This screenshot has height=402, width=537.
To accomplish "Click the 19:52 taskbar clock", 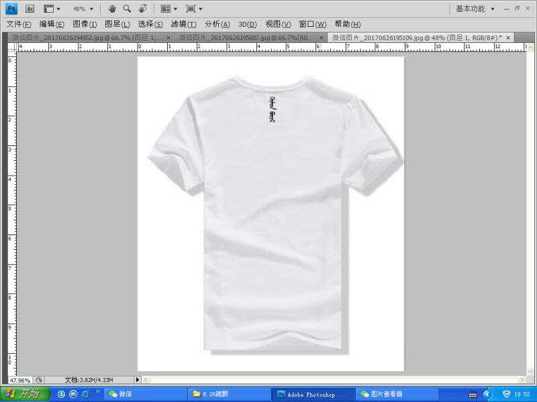I will [522, 395].
